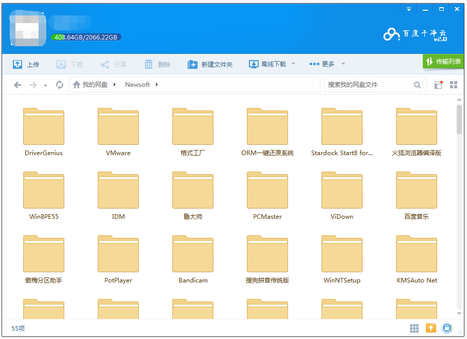Open the PotPlayer folder
467x339 pixels.
click(x=118, y=259)
